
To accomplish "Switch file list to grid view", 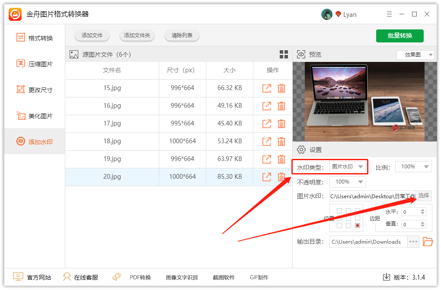I will point(284,54).
